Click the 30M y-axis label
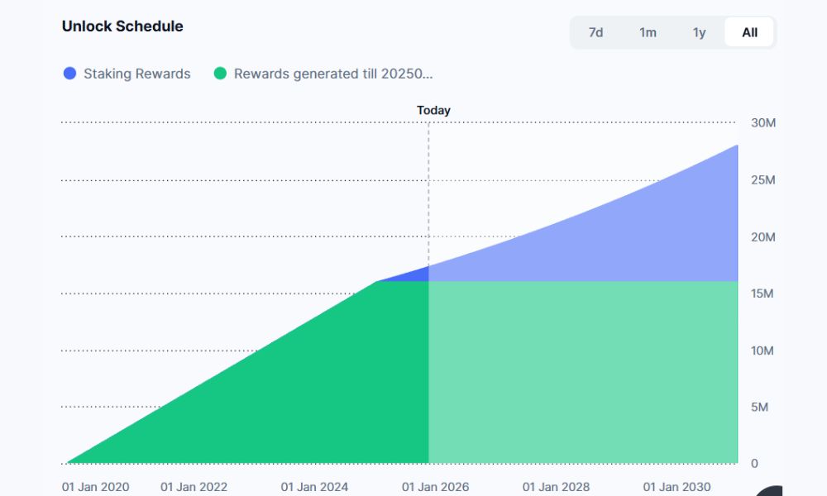Screen dimensions: 827x496 click(762, 123)
